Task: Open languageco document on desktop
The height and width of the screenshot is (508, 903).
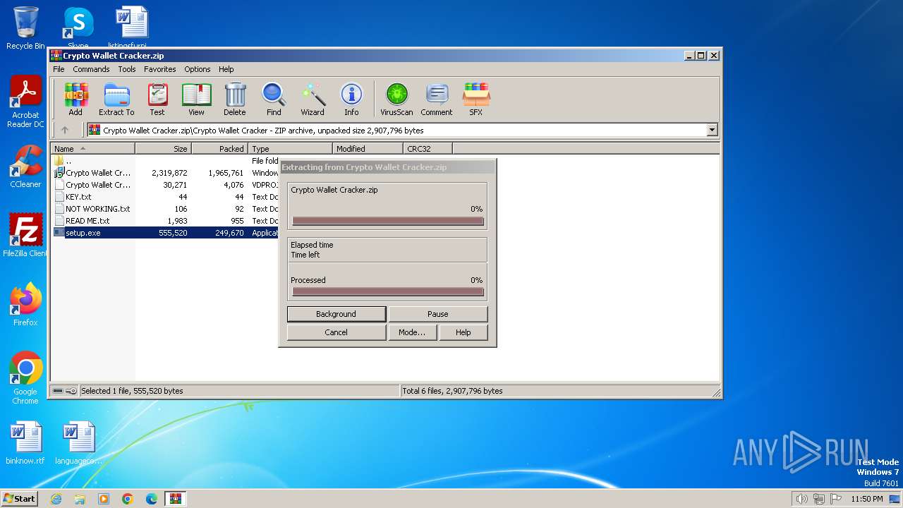Action: pos(78,443)
